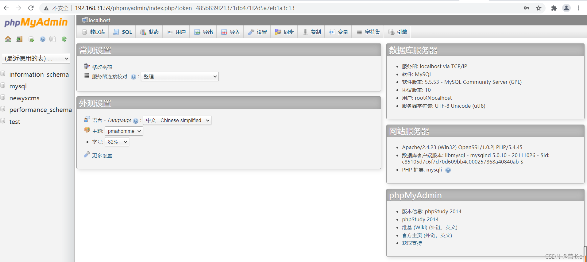The image size is (587, 262).
Task: Click the wrench icon beside 更多设置
Action: click(87, 154)
